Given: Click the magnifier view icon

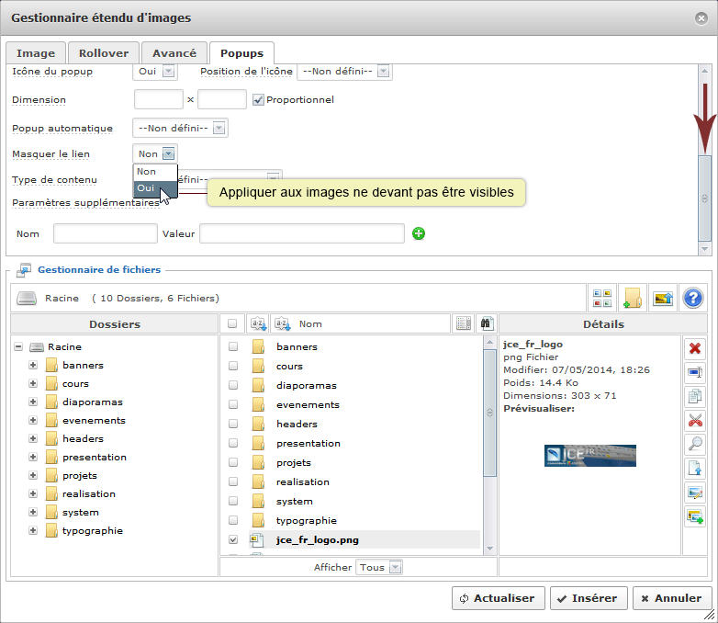Looking at the screenshot, I should 694,444.
